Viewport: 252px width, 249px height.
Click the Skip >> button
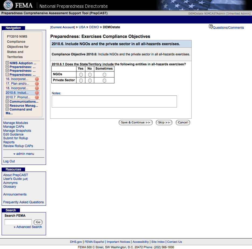point(164,123)
